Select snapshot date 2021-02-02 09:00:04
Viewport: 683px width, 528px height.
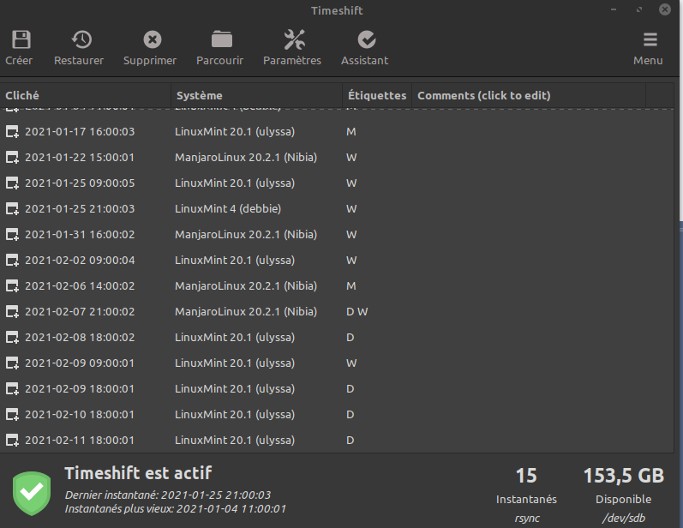coord(80,260)
